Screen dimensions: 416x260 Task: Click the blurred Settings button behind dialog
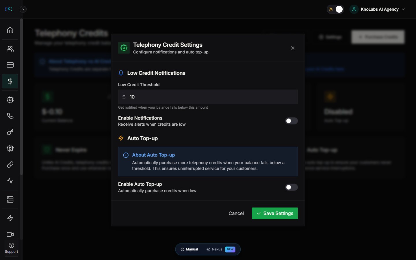tap(330, 37)
